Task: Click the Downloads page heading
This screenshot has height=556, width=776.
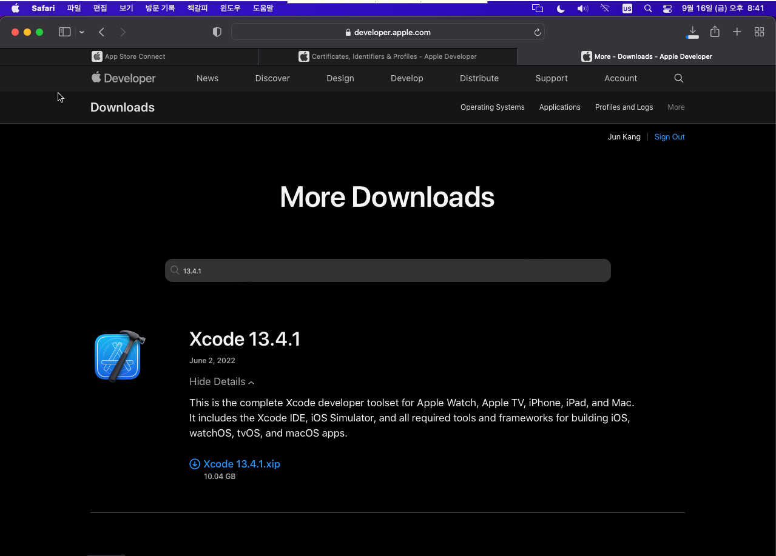Action: (123, 107)
